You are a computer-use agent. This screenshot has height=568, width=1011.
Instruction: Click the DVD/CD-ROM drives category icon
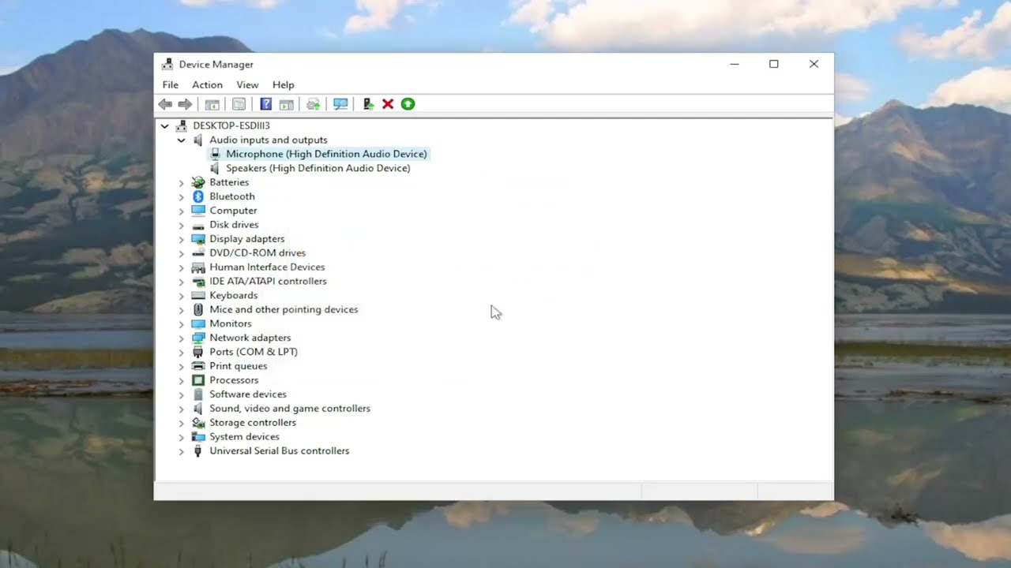coord(198,253)
